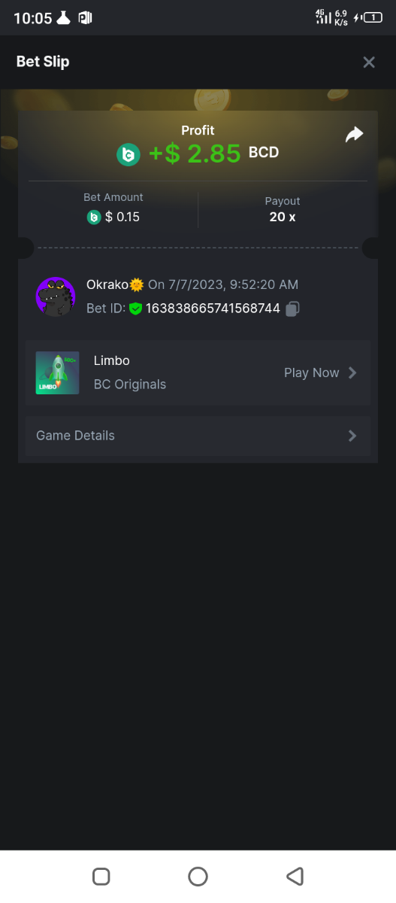Open recent apps square button

point(101,876)
